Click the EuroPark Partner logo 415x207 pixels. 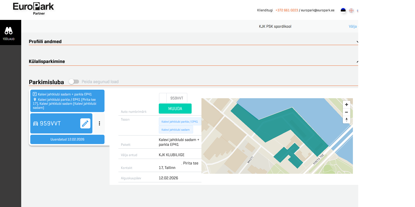(x=33, y=9)
